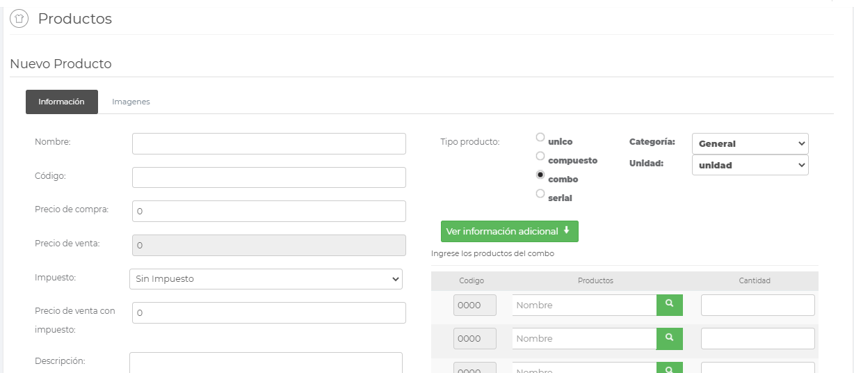Screen dimensions: 854x373
Task: Click the first combo product Nombre field
Action: (x=584, y=305)
